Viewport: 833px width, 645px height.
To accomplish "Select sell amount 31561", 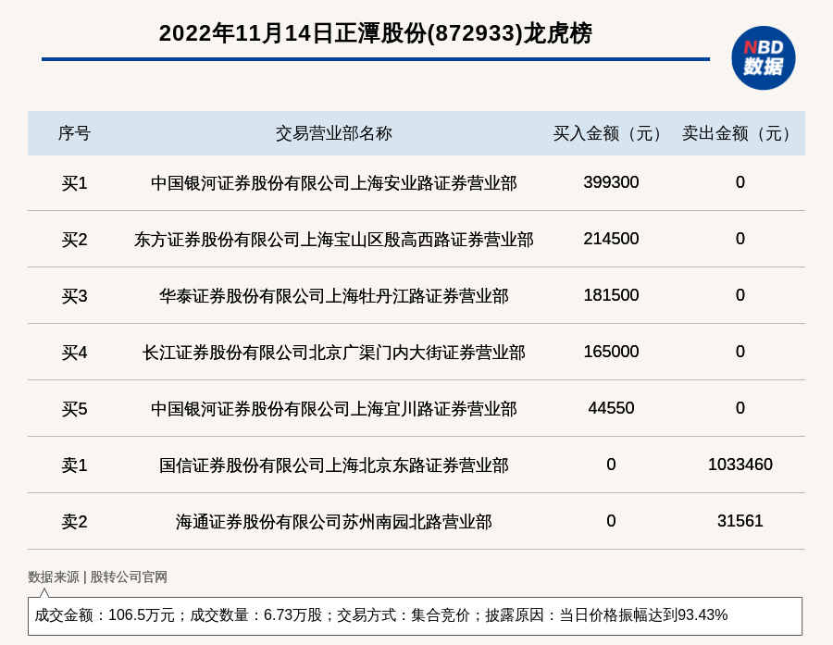I will point(740,521).
